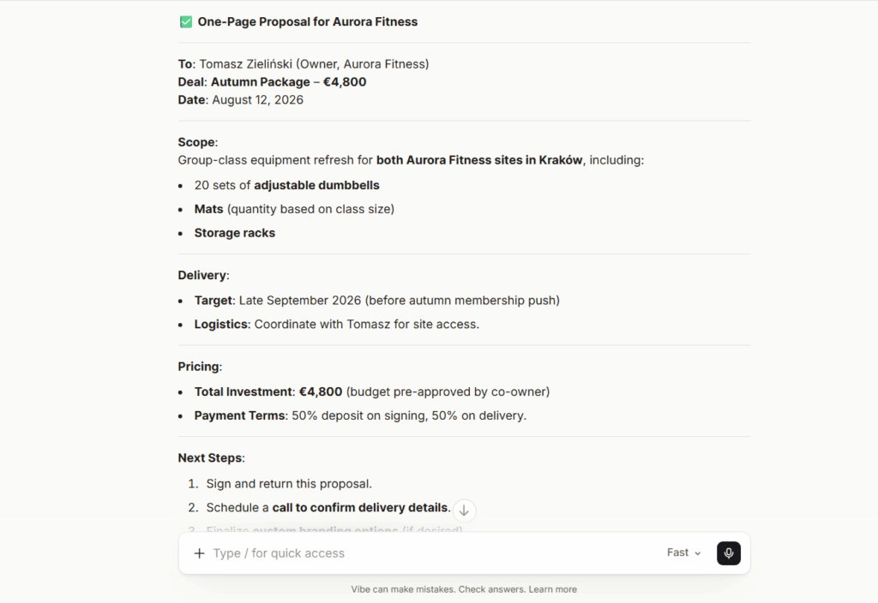Click the heading 'One-Page Proposal for Aurora Fitness'

click(308, 21)
